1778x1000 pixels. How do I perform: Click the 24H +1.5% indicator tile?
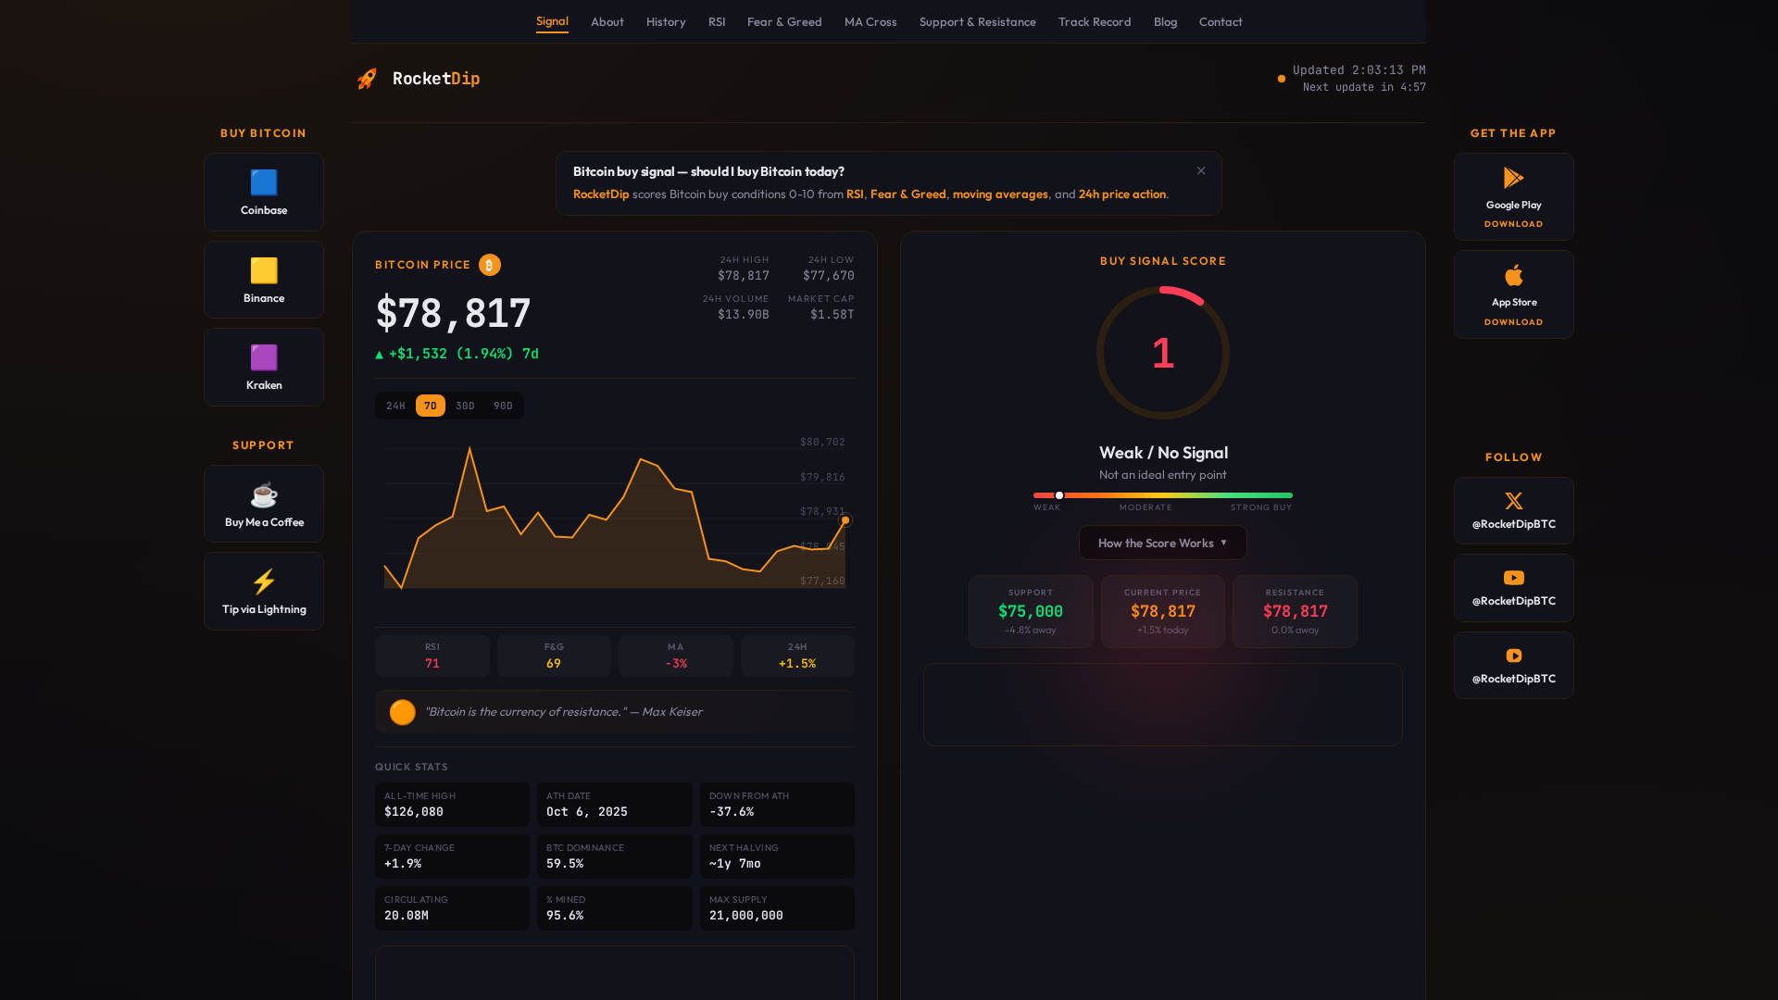[x=797, y=656]
